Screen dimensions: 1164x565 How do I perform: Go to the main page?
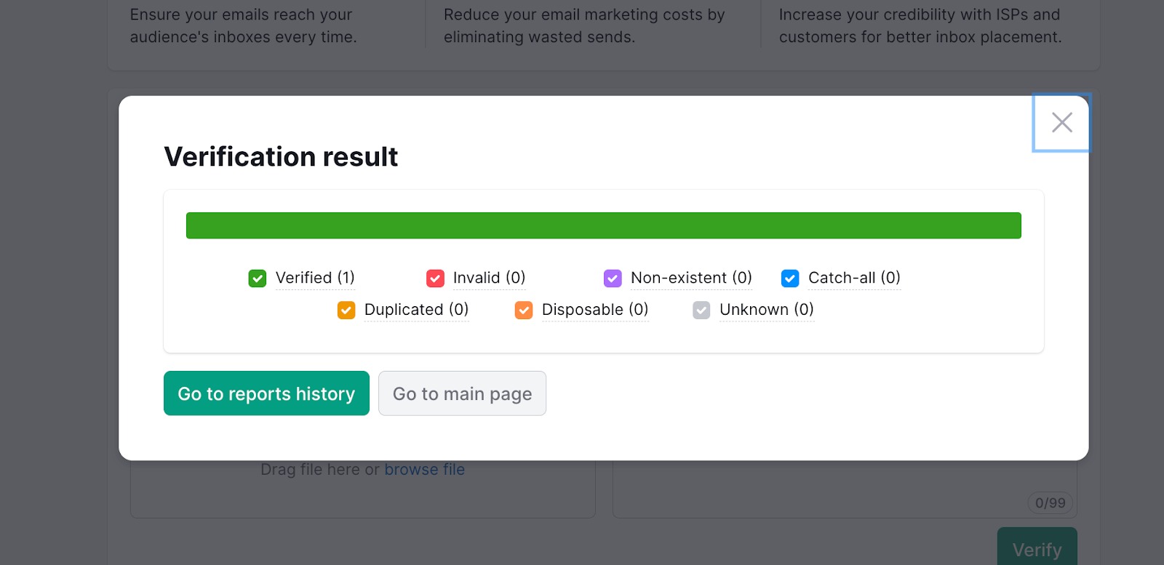(462, 393)
